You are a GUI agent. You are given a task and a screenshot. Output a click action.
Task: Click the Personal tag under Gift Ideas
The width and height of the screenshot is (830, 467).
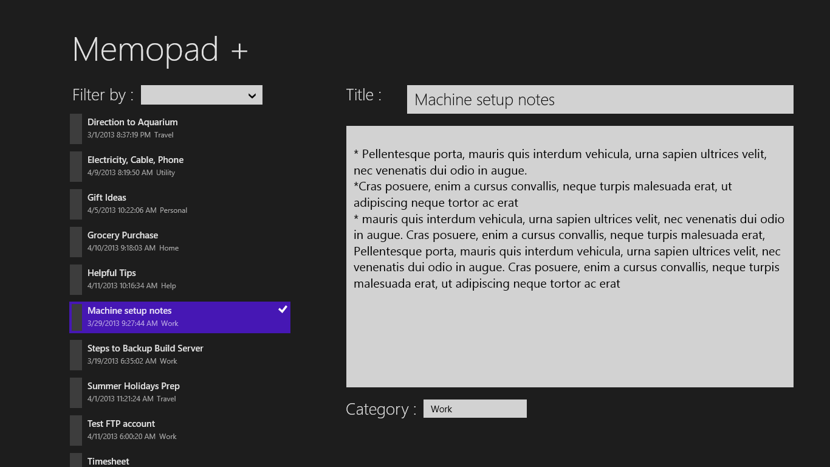[x=173, y=210]
